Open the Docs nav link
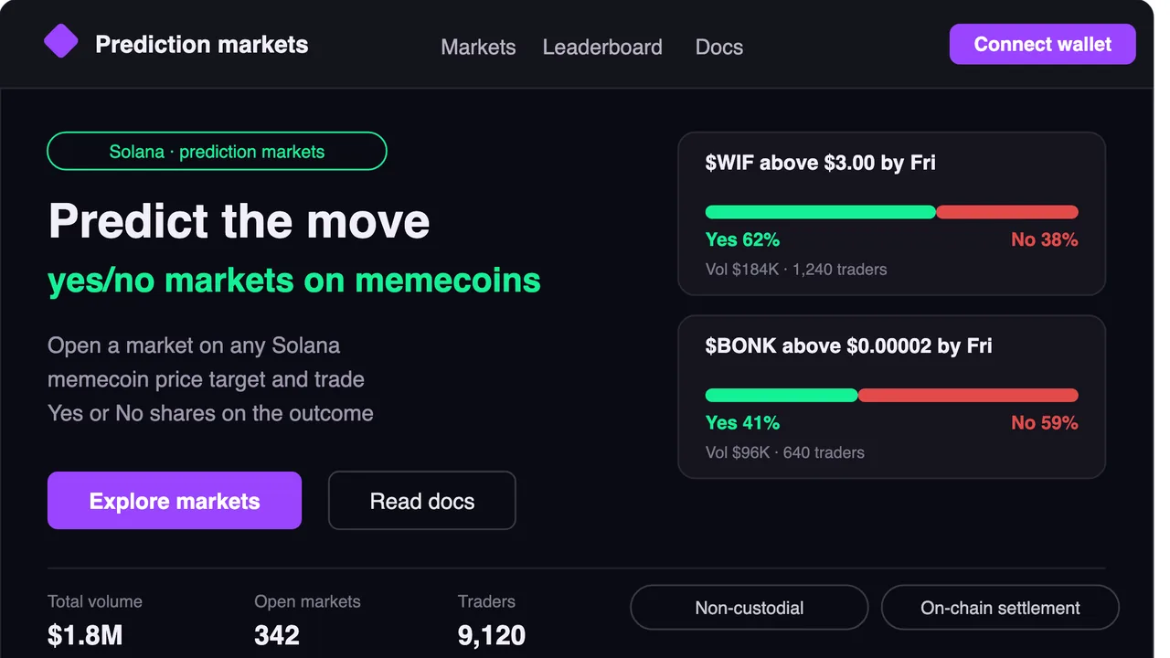Screen dimensions: 1170x658 point(719,48)
